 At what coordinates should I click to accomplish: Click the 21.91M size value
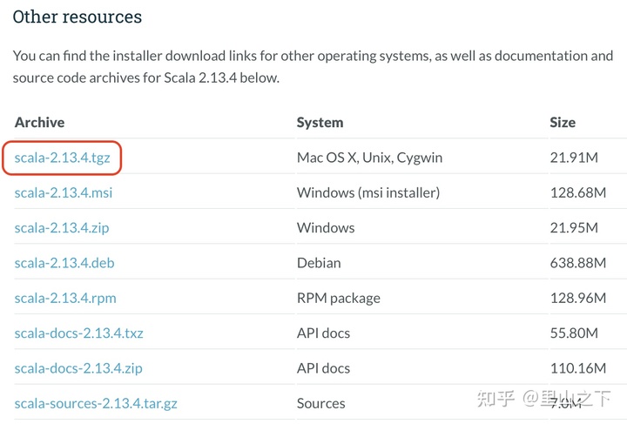click(574, 158)
